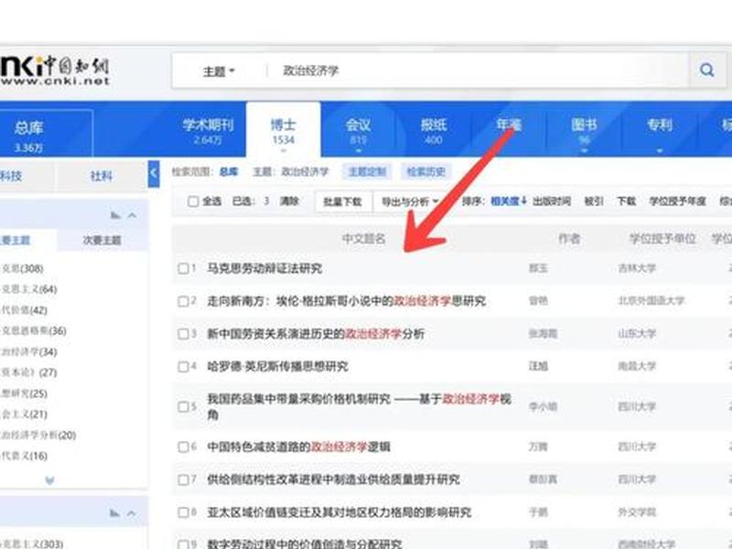Filter by topic with count (36)

(34, 331)
